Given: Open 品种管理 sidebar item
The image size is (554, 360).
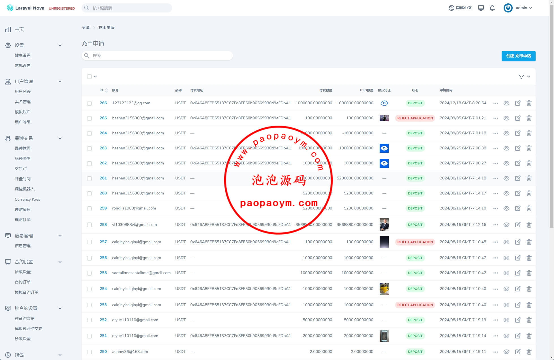Looking at the screenshot, I should point(23,148).
